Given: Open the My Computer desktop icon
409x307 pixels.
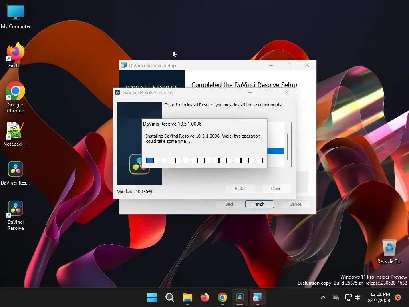Looking at the screenshot, I should coord(16,16).
